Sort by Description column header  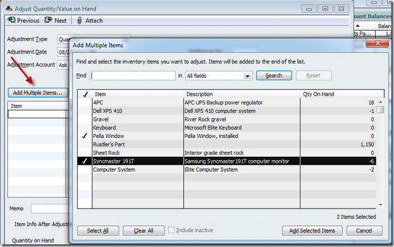pos(242,94)
